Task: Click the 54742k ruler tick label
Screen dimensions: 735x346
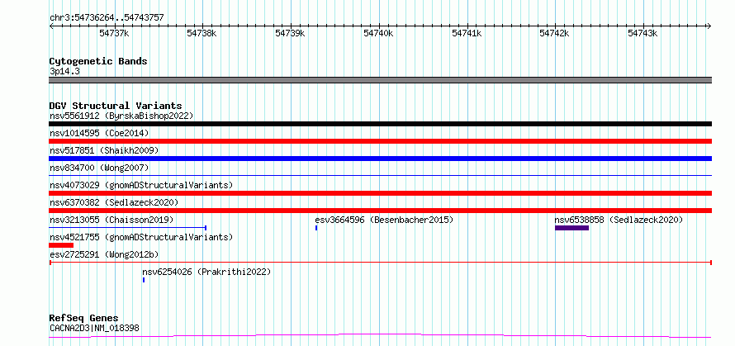Action: 554,34
